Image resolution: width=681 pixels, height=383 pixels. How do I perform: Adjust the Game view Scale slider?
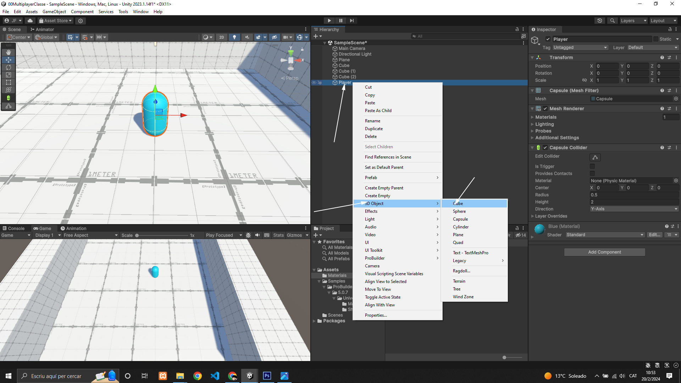(137, 235)
